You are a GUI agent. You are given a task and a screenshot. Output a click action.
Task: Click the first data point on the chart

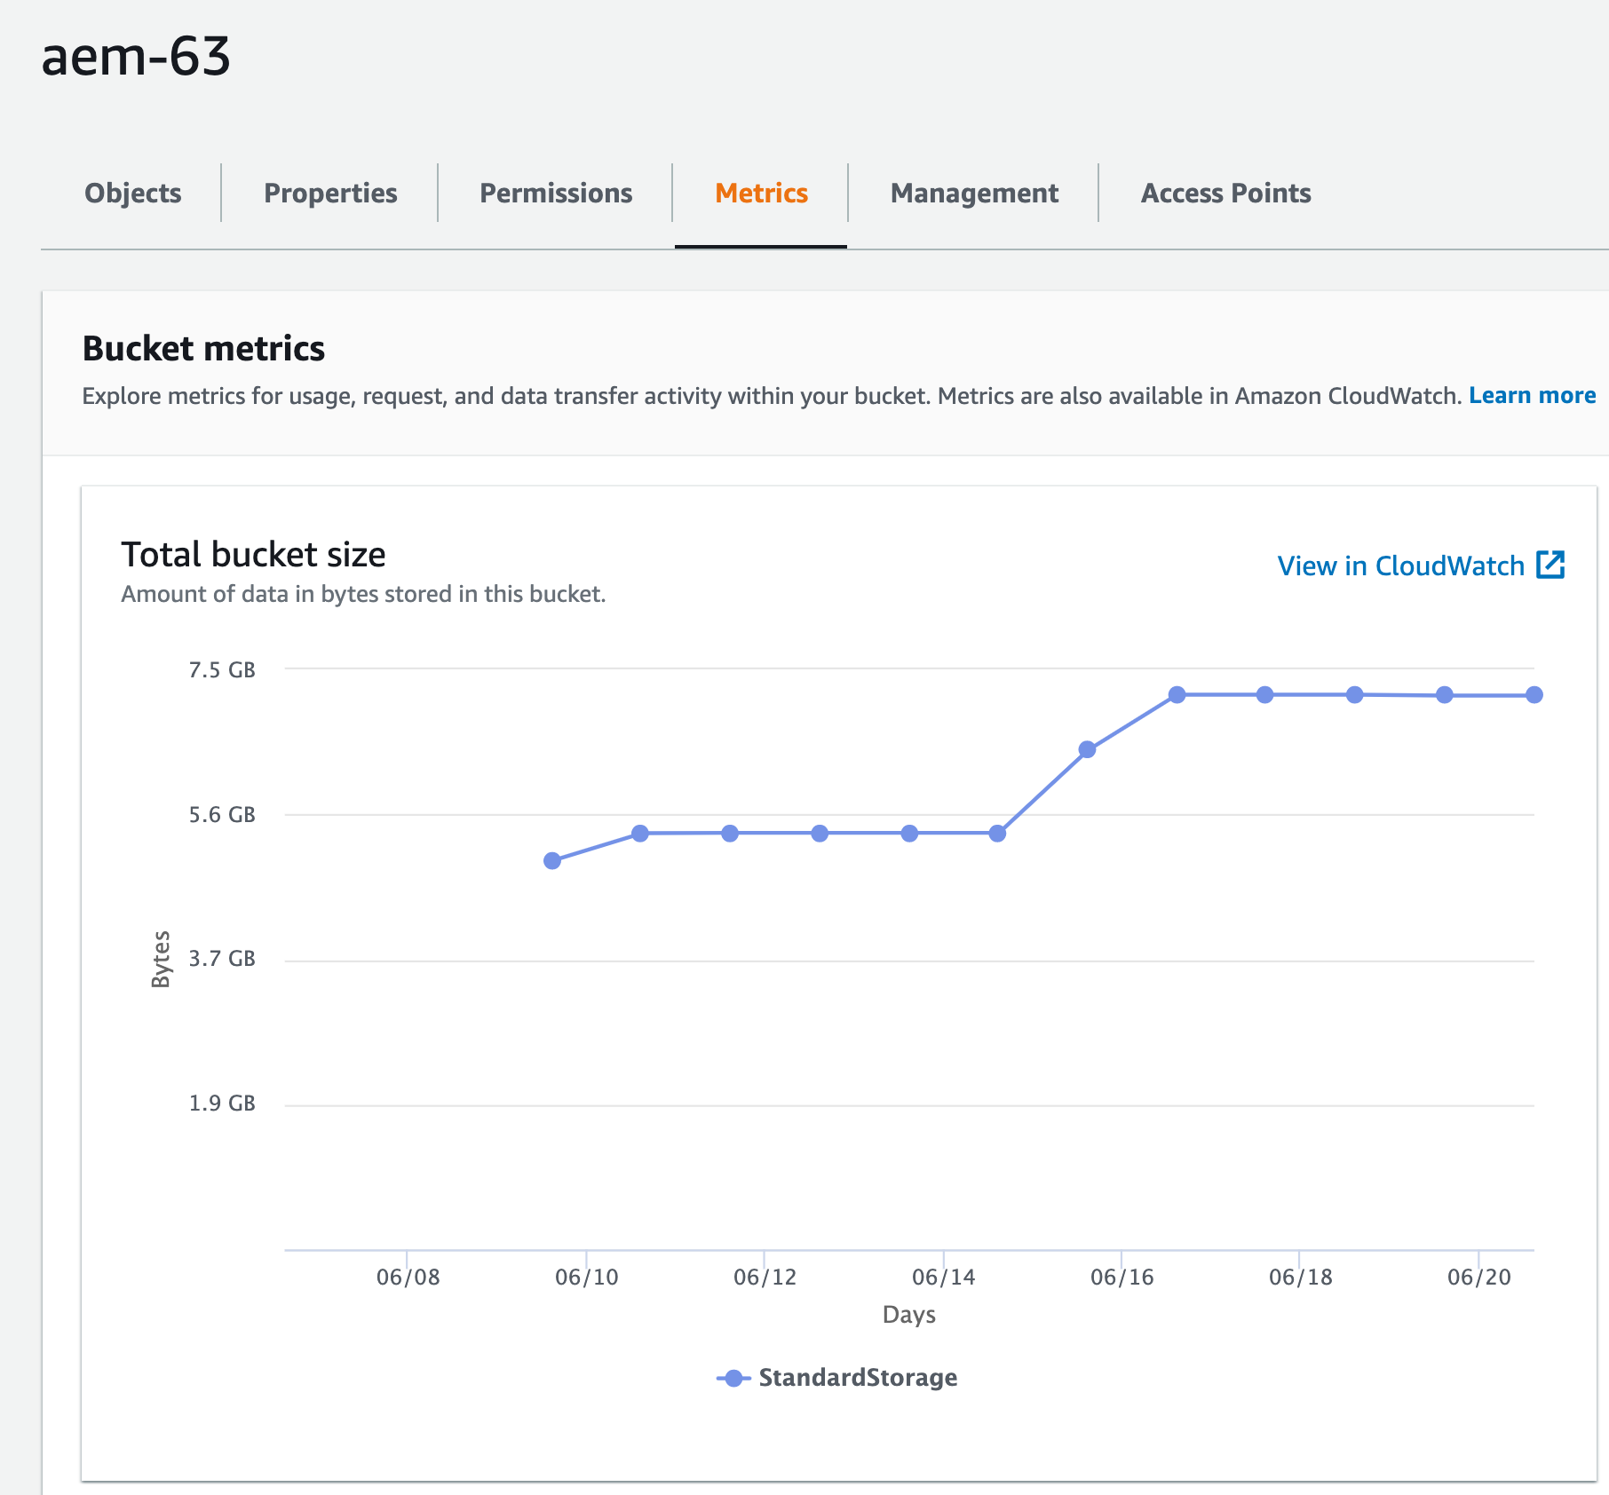point(552,861)
